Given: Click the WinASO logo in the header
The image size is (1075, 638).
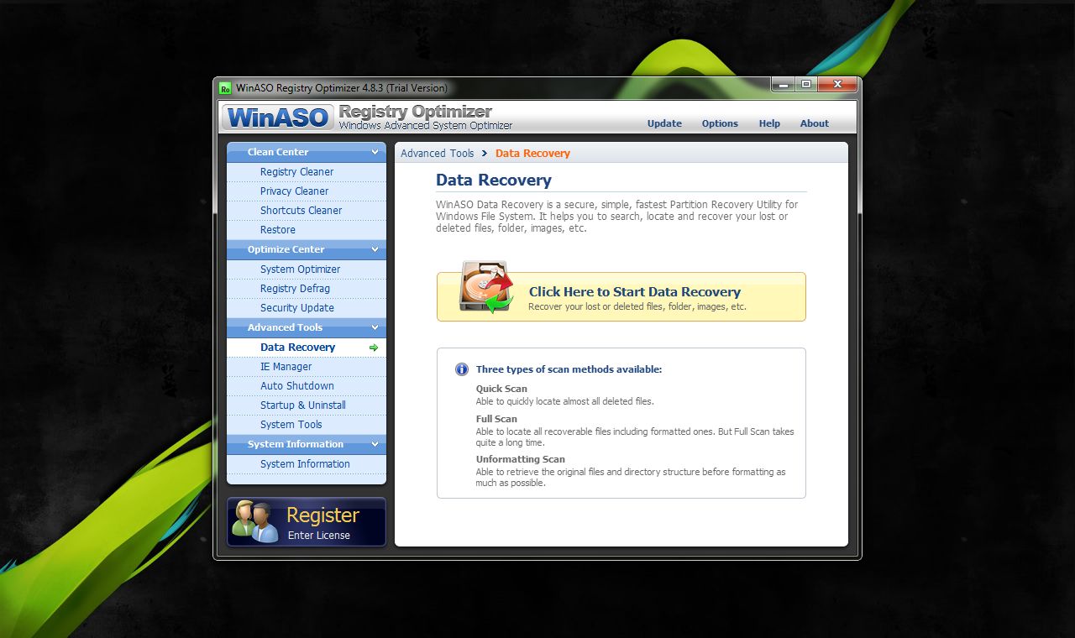Looking at the screenshot, I should coord(277,118).
